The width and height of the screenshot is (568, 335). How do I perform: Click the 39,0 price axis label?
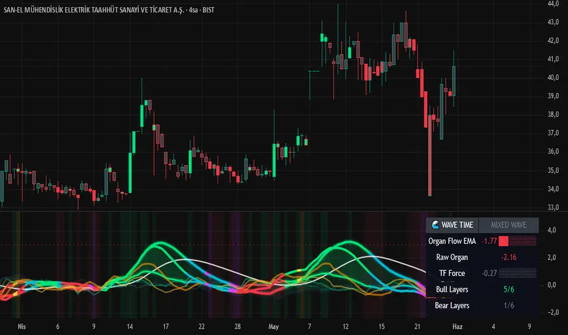[553, 96]
